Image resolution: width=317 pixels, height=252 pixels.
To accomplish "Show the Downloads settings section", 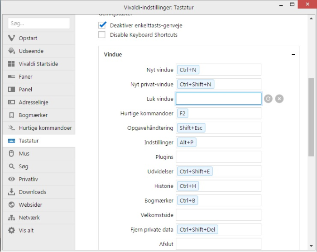I will point(39,192).
